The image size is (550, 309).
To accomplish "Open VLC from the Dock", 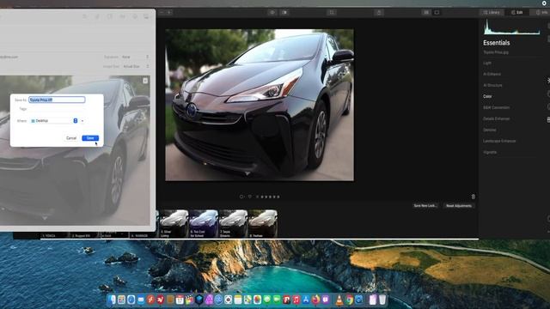I will click(x=339, y=300).
